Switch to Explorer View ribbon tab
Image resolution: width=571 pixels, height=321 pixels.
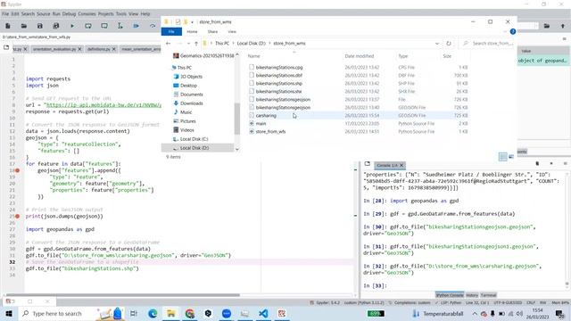(232, 32)
